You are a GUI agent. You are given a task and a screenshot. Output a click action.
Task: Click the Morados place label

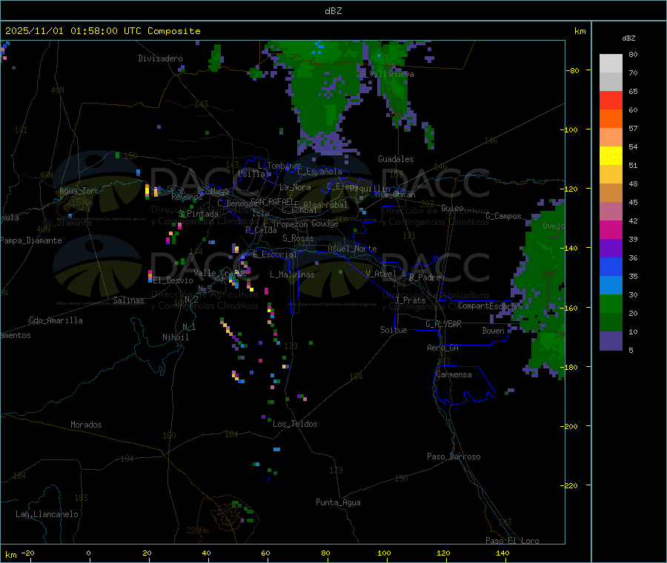87,425
